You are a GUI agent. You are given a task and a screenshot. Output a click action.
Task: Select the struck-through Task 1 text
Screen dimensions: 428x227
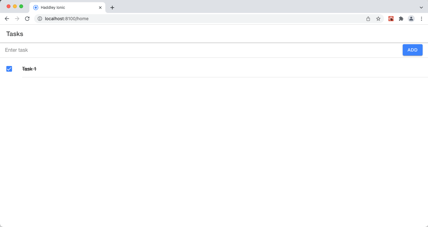click(29, 69)
